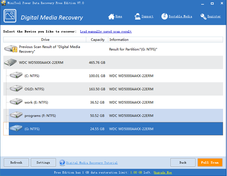Open Digital Media Recovery Tutorial link
The image size is (227, 176).
point(92,163)
